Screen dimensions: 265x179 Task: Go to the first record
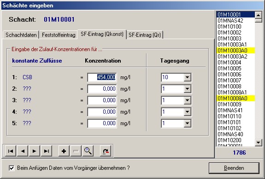click(11, 151)
